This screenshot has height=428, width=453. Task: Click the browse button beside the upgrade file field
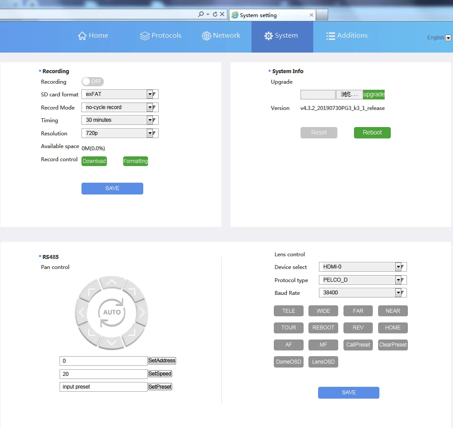click(349, 95)
